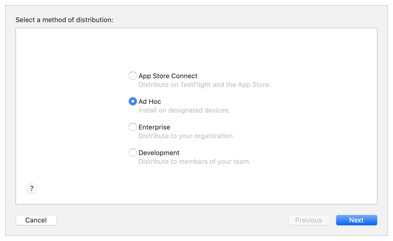Screen dimensions: 393x241
Task: Click the "Select a method of distribution:" heading
Action: point(64,20)
